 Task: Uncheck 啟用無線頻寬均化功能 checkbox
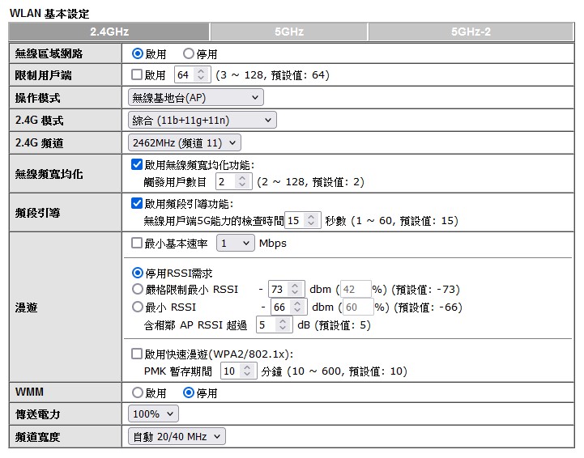click(137, 164)
